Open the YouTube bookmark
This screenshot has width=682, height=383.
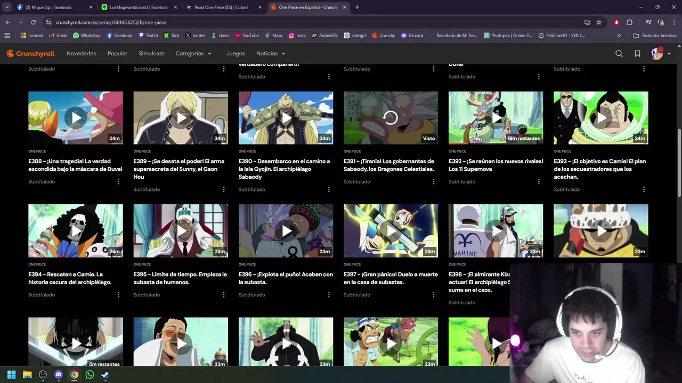tap(247, 36)
